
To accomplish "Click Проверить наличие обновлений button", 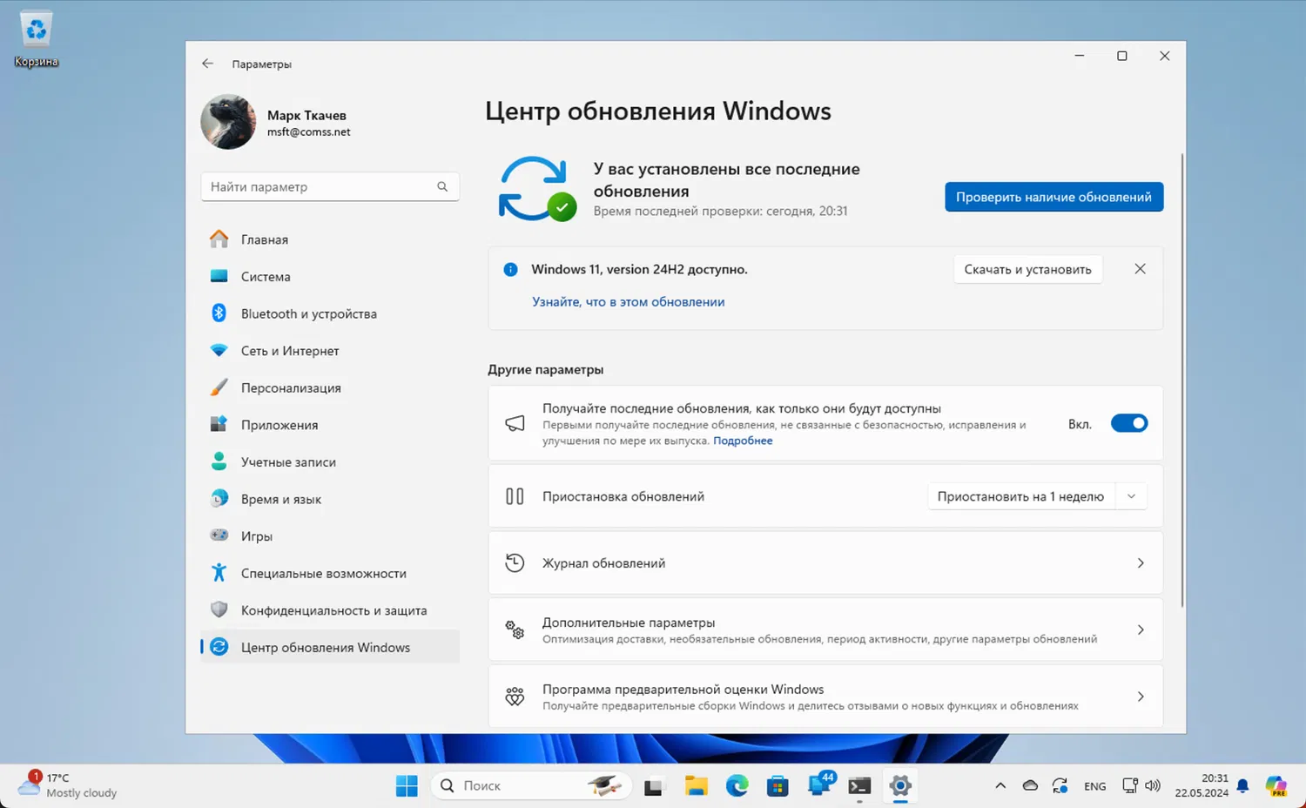I will [x=1054, y=197].
